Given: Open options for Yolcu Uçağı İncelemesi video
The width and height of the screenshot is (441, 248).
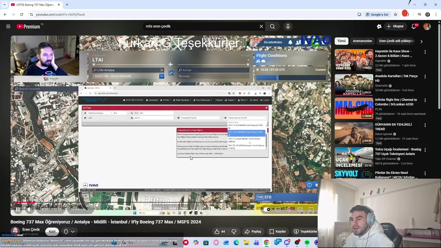Looking at the screenshot, I should coord(425,150).
